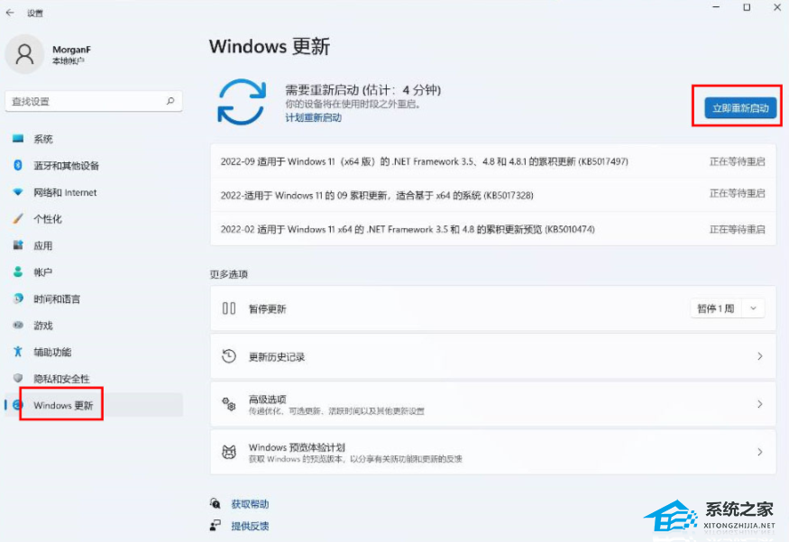Expand 高级选项 with its chevron
Image resolution: width=789 pixels, height=542 pixels.
pos(760,404)
